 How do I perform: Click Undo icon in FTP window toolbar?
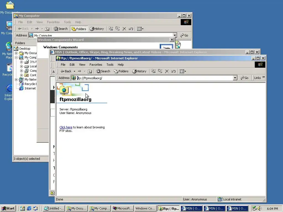173,71
